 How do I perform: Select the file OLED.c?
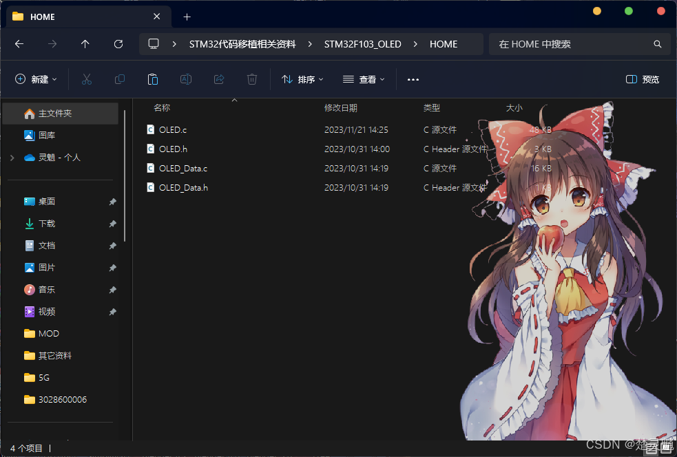173,129
